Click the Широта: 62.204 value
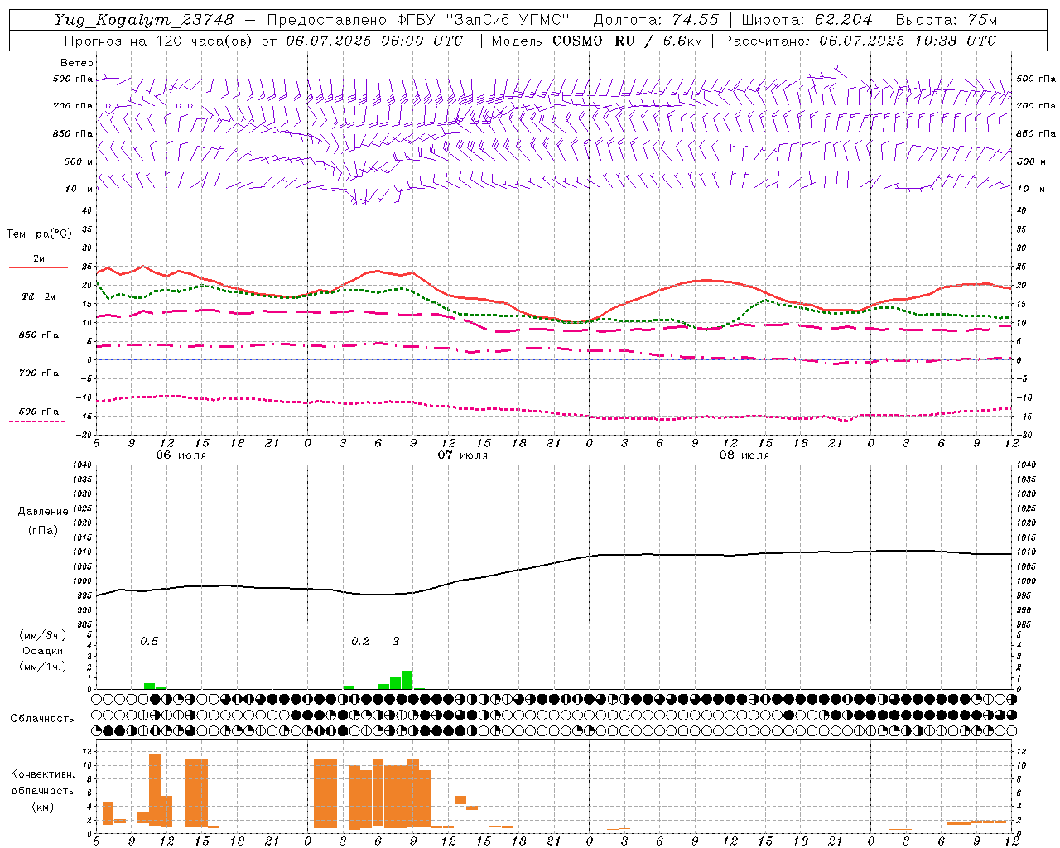 (807, 20)
